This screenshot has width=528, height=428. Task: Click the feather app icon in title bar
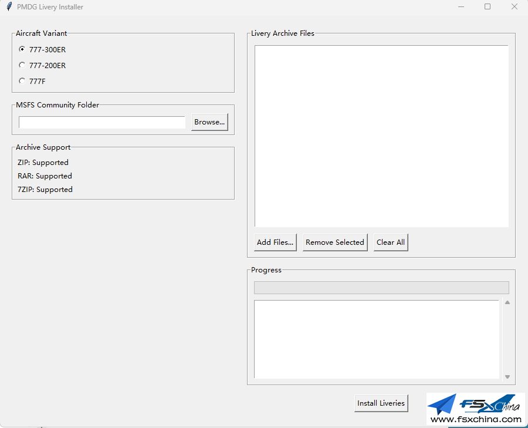(x=9, y=6)
